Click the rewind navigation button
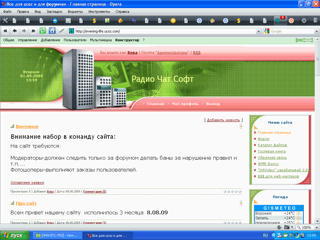Image resolution: width=320 pixels, height=240 pixels. coord(5,31)
